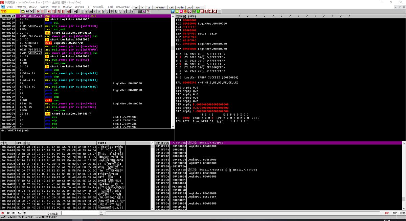Click the NONE button in status bar
Image resolution: width=406 pixels, height=221 pixels.
point(402,213)
